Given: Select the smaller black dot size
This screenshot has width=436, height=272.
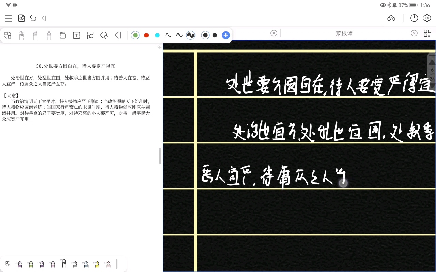Looking at the screenshot, I should point(215,35).
